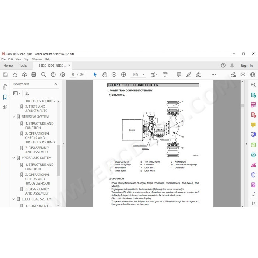Show more tools ellipsis
Screen dimensions: 258x258
(213, 74)
